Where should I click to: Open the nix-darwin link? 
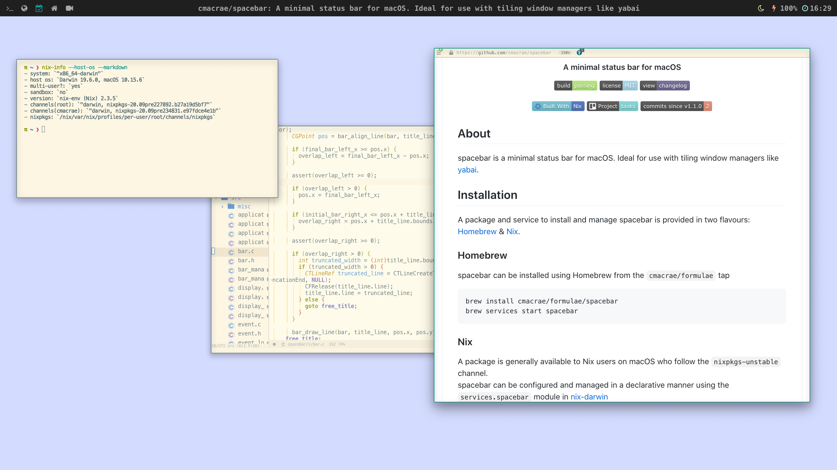[x=589, y=397]
